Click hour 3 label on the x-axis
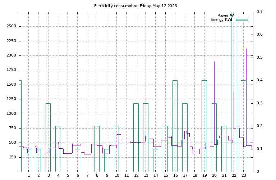The image size is (276, 180). [49, 175]
